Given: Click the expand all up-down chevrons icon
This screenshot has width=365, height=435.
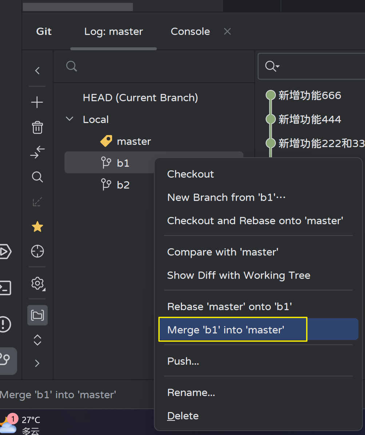Looking at the screenshot, I should coord(37,340).
